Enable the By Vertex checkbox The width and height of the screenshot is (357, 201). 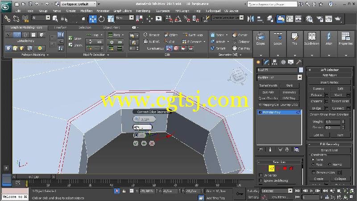click(261, 175)
